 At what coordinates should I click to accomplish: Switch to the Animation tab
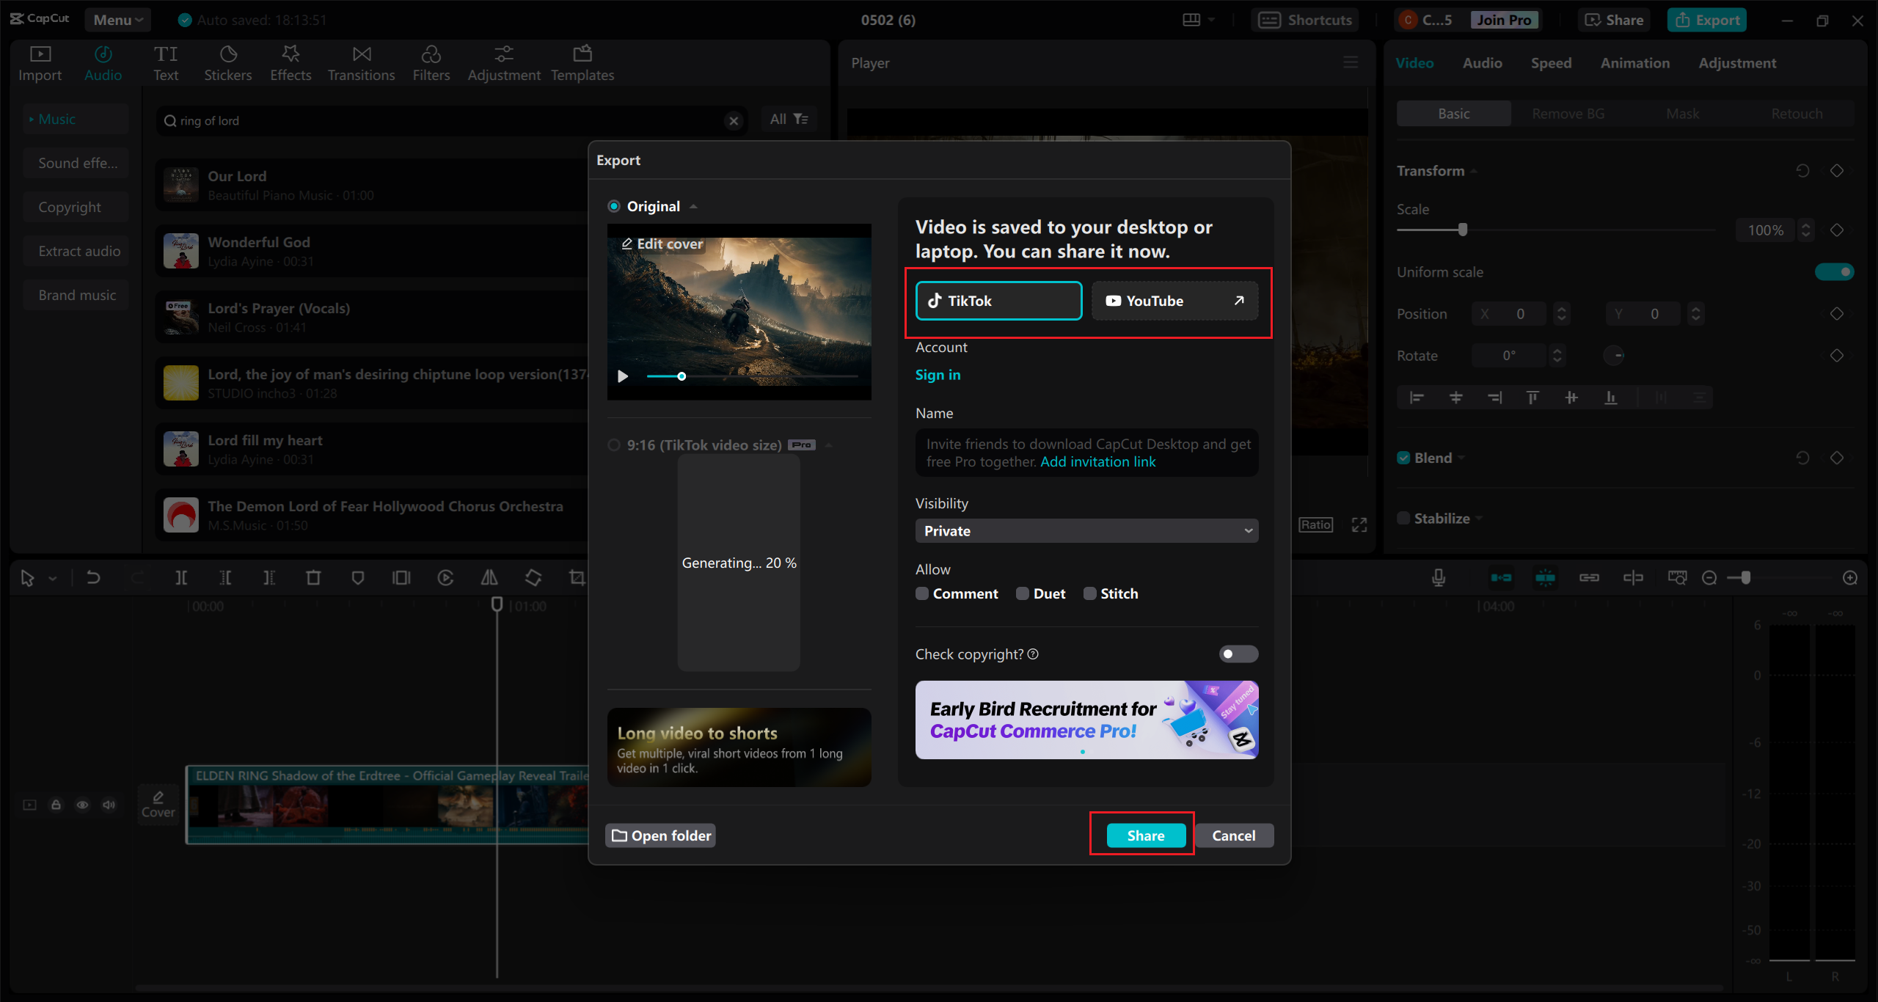tap(1634, 63)
